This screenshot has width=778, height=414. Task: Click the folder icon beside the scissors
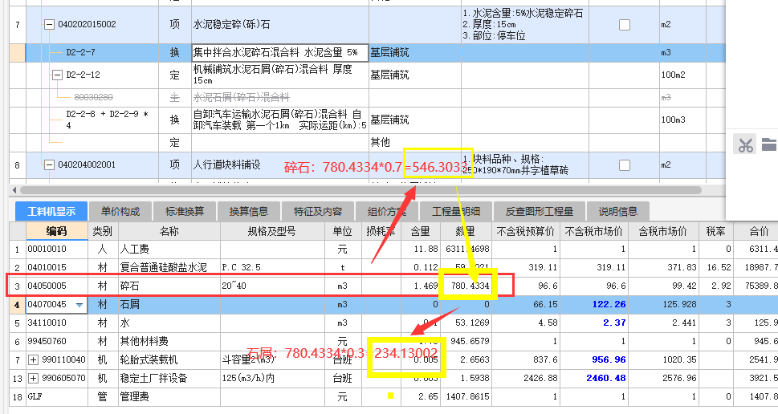[x=769, y=144]
